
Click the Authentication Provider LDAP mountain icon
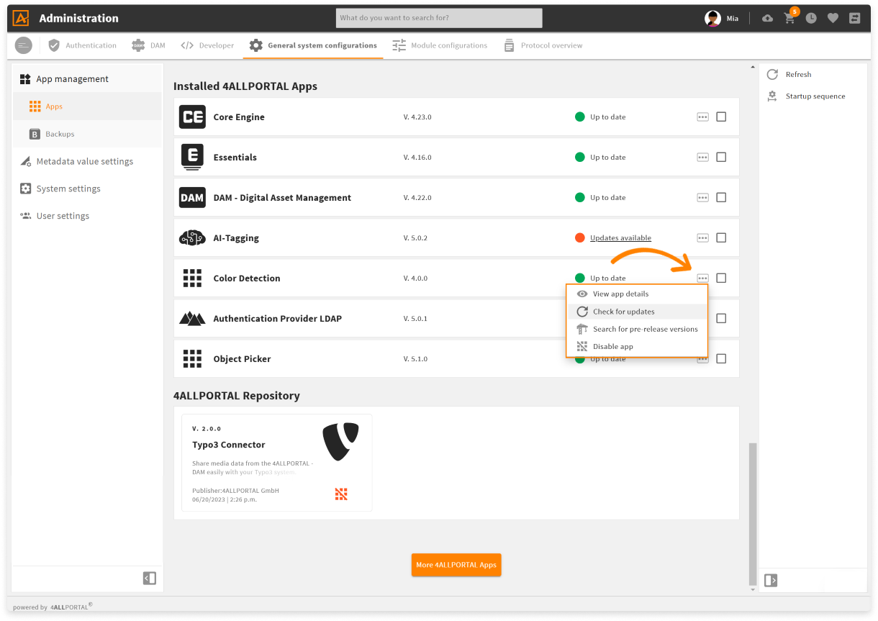click(x=192, y=319)
